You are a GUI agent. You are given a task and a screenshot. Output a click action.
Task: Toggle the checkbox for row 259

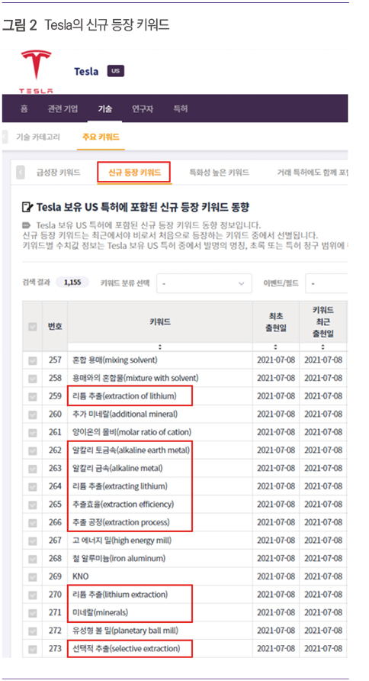point(33,396)
